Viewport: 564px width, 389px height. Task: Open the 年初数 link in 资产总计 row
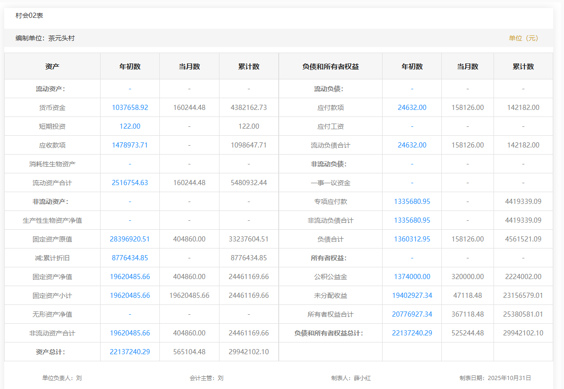point(130,352)
